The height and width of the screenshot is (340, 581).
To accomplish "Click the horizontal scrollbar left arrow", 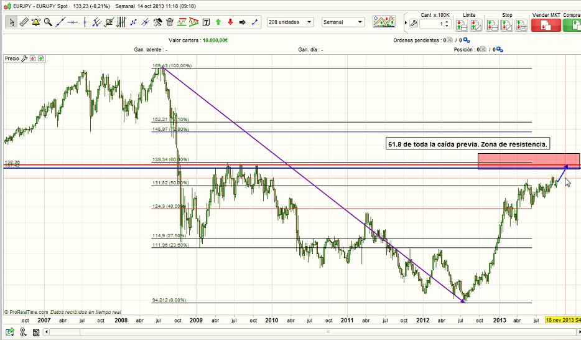I will pyautogui.click(x=46, y=332).
